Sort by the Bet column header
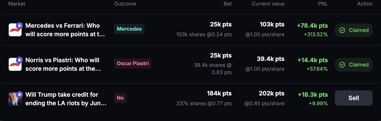The height and width of the screenshot is (121, 381). click(227, 4)
